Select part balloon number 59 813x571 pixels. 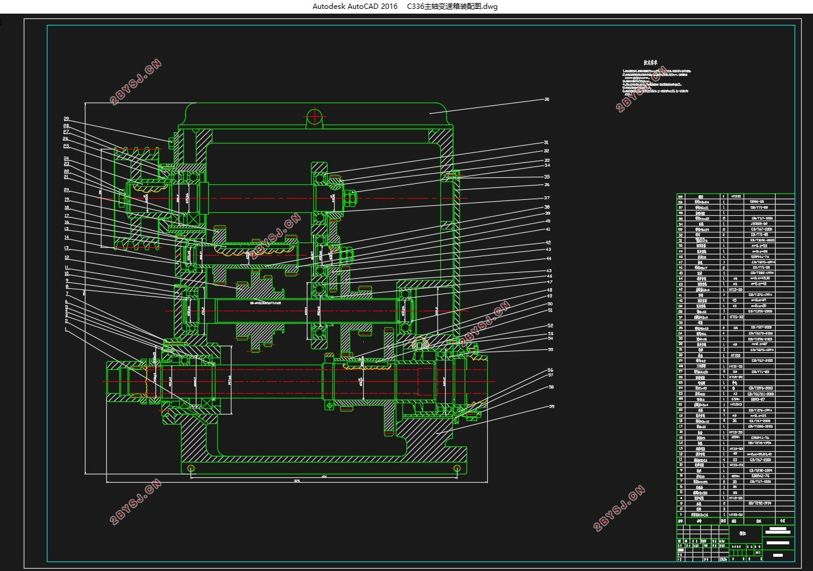coord(551,407)
